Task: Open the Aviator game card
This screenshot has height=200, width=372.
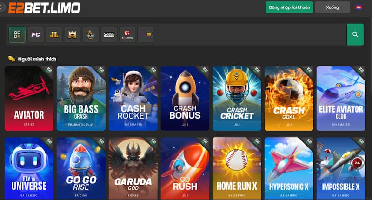Action: click(29, 98)
